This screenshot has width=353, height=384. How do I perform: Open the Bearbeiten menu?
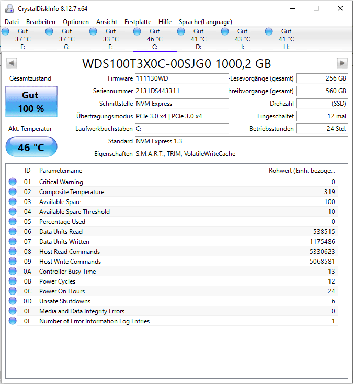coord(41,22)
